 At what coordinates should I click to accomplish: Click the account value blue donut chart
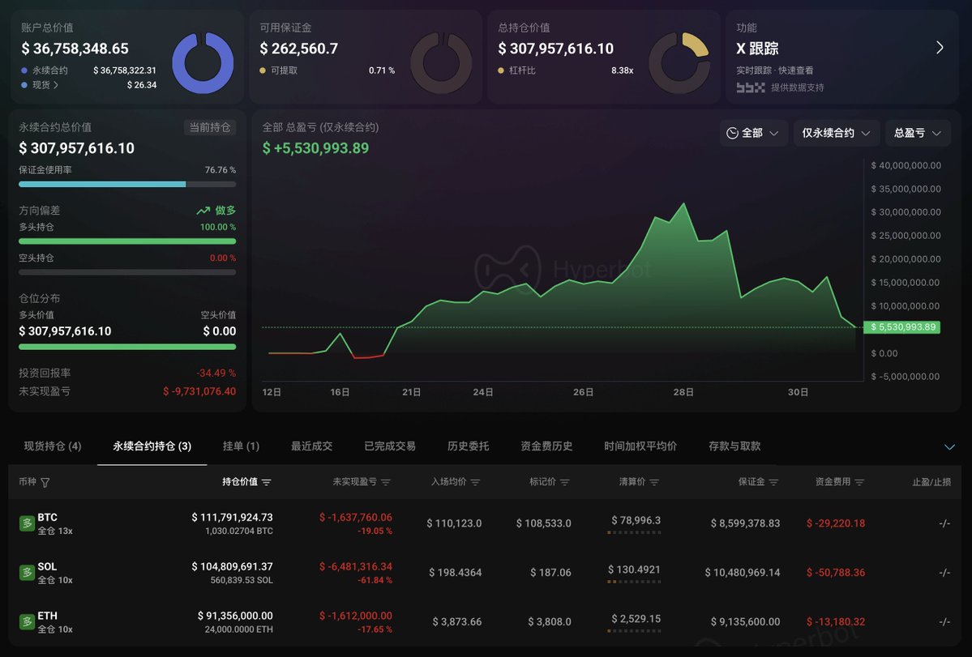(203, 62)
